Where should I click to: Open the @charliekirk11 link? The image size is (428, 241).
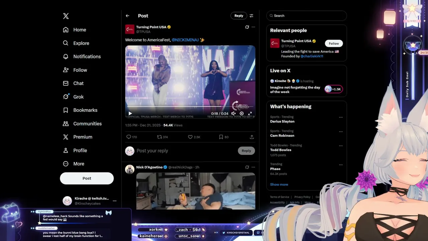pyautogui.click(x=312, y=56)
